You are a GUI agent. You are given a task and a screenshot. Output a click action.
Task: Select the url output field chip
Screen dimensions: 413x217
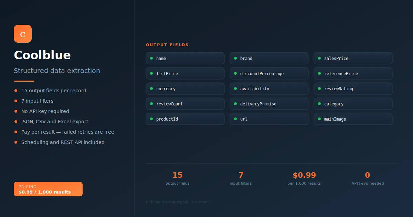point(269,119)
